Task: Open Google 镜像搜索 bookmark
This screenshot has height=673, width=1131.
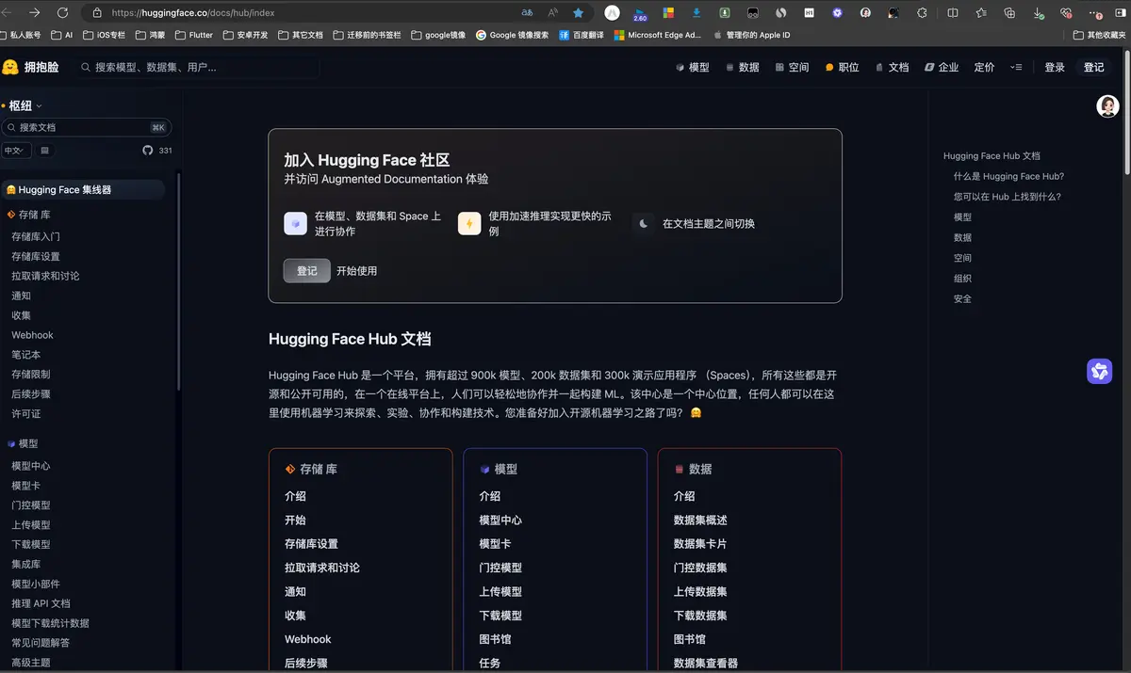Action: pos(512,35)
